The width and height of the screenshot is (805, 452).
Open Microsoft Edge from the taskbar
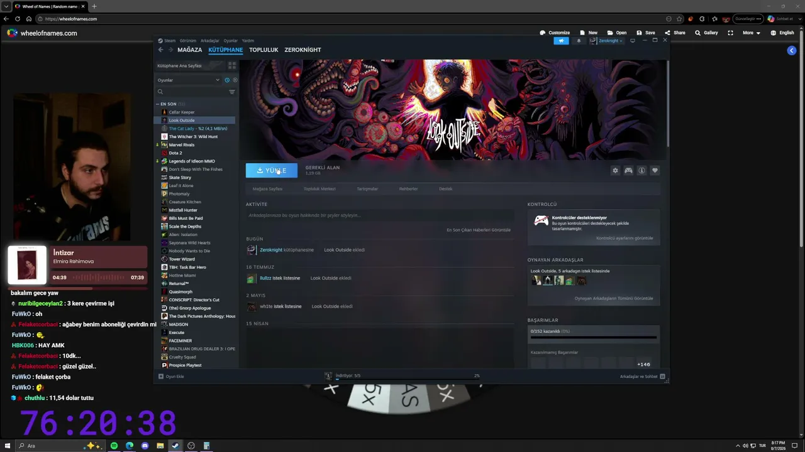coord(130,446)
